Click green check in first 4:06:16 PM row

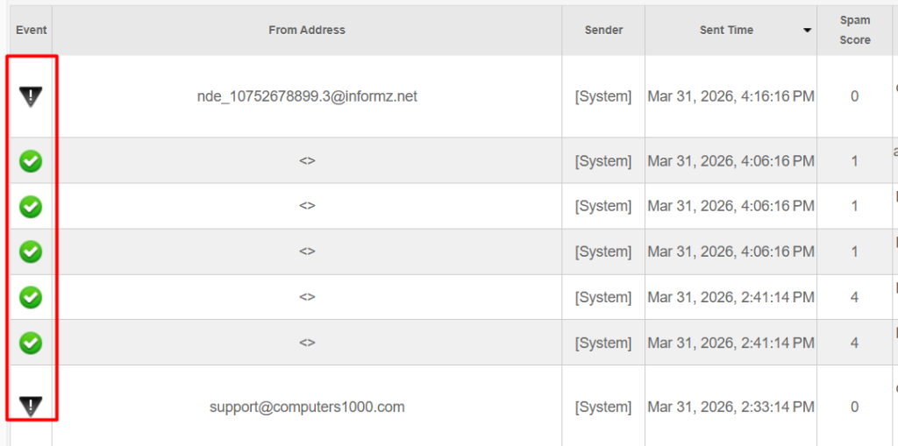coord(31,161)
